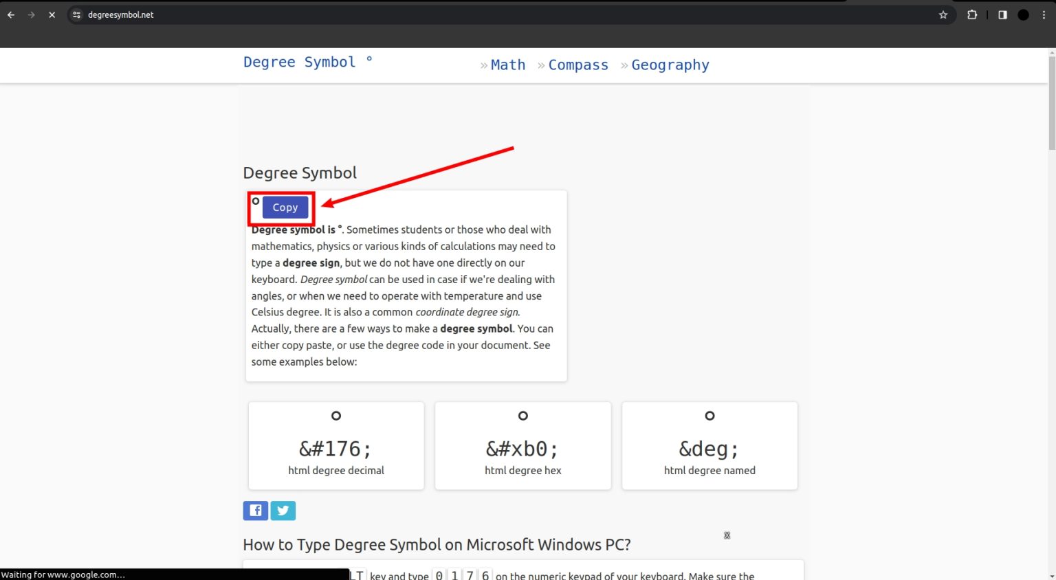Click the keyboard key '7' in the instructions
Image resolution: width=1056 pixels, height=580 pixels.
coord(470,576)
